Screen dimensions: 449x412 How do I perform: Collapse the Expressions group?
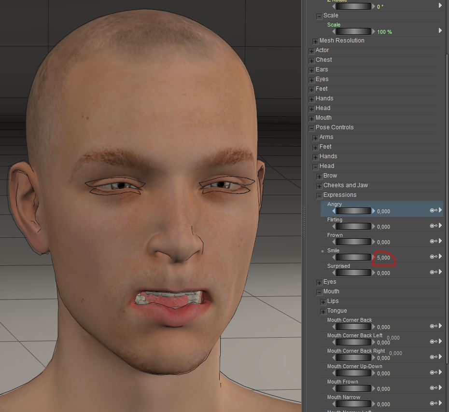pos(319,196)
